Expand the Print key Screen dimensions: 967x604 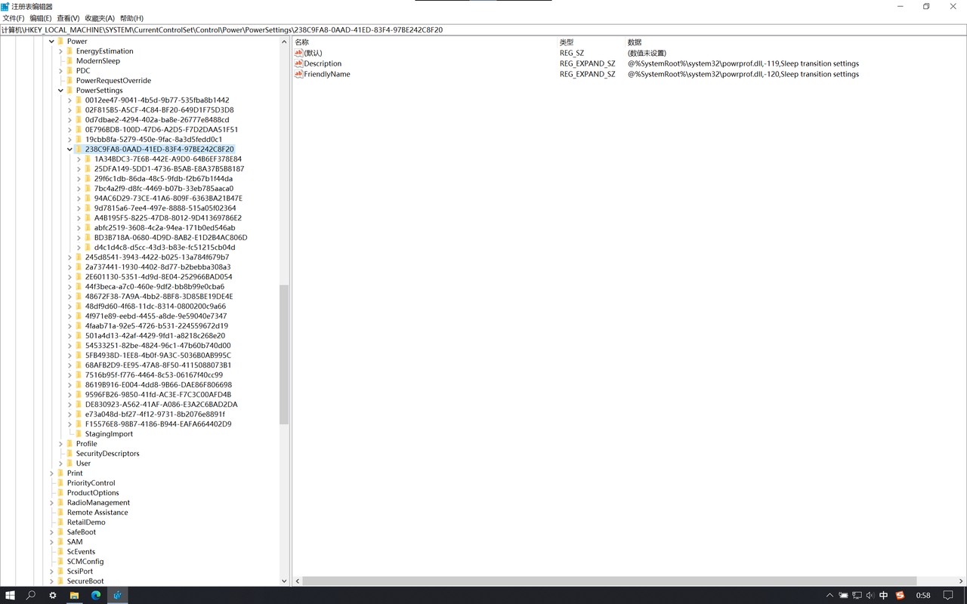point(51,473)
